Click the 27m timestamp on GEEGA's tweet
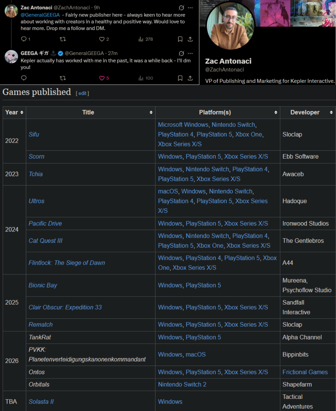The width and height of the screenshot is (336, 411). pos(113,53)
